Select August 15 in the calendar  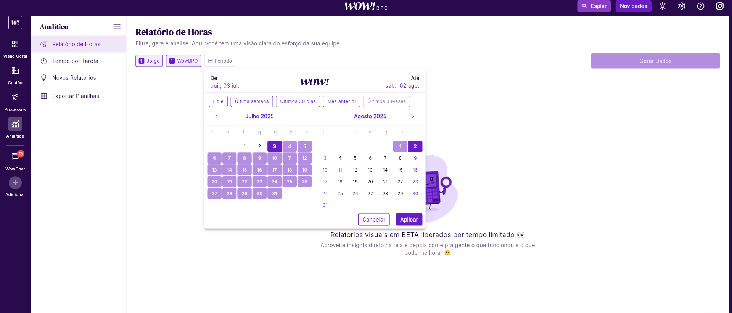click(x=400, y=170)
